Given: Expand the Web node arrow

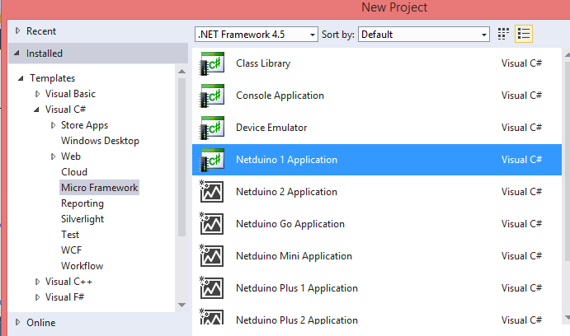Looking at the screenshot, I should click(x=53, y=156).
